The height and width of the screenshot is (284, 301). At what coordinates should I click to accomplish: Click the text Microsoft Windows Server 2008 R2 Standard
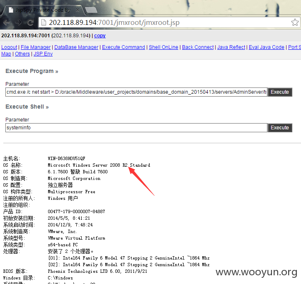(99, 165)
